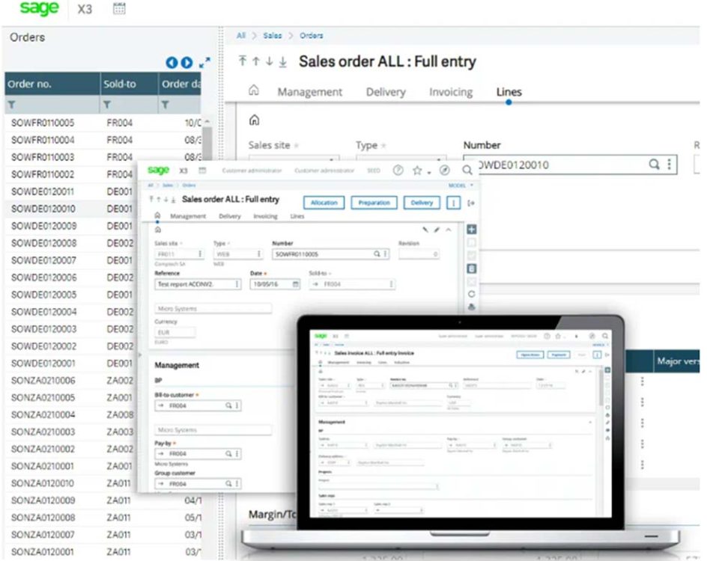Image resolution: width=719 pixels, height=561 pixels.
Task: Click the search icon in Bill-to customer field
Action: pos(228,405)
